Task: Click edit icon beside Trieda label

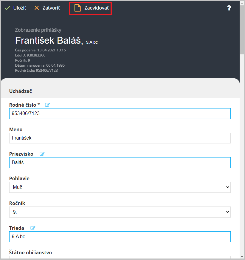Action: pos(33,228)
